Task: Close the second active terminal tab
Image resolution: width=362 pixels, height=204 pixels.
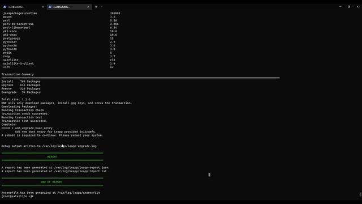Action: coord(88,7)
